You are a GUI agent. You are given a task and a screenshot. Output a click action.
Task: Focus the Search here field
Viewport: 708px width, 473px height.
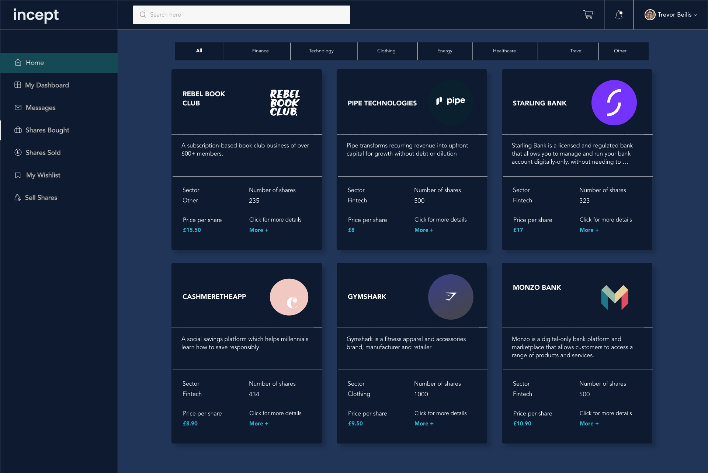tap(242, 15)
